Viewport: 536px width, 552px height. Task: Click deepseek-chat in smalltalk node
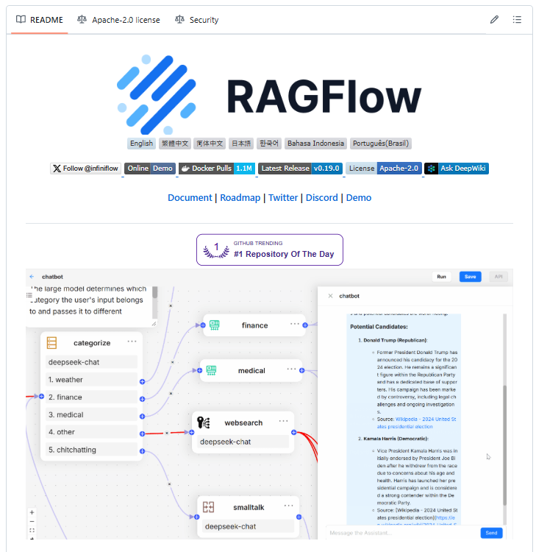[x=248, y=526]
